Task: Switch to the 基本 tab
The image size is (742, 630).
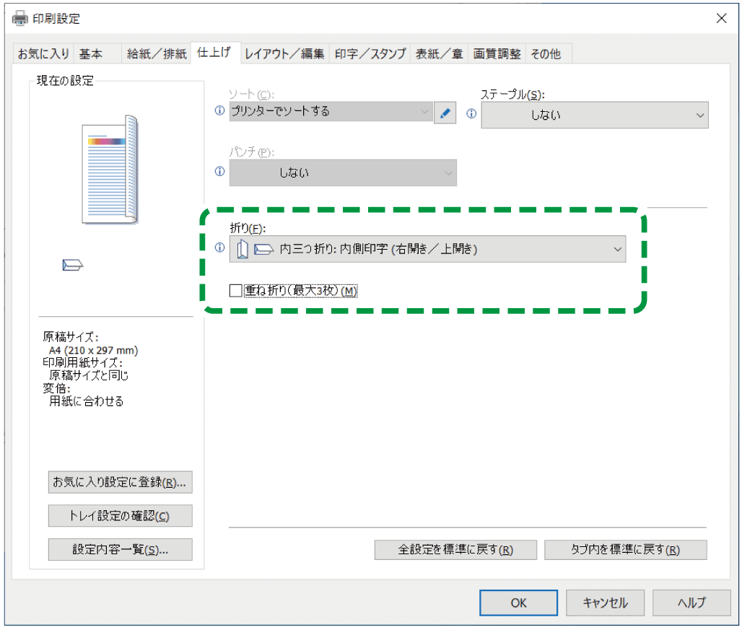Action: coord(91,53)
